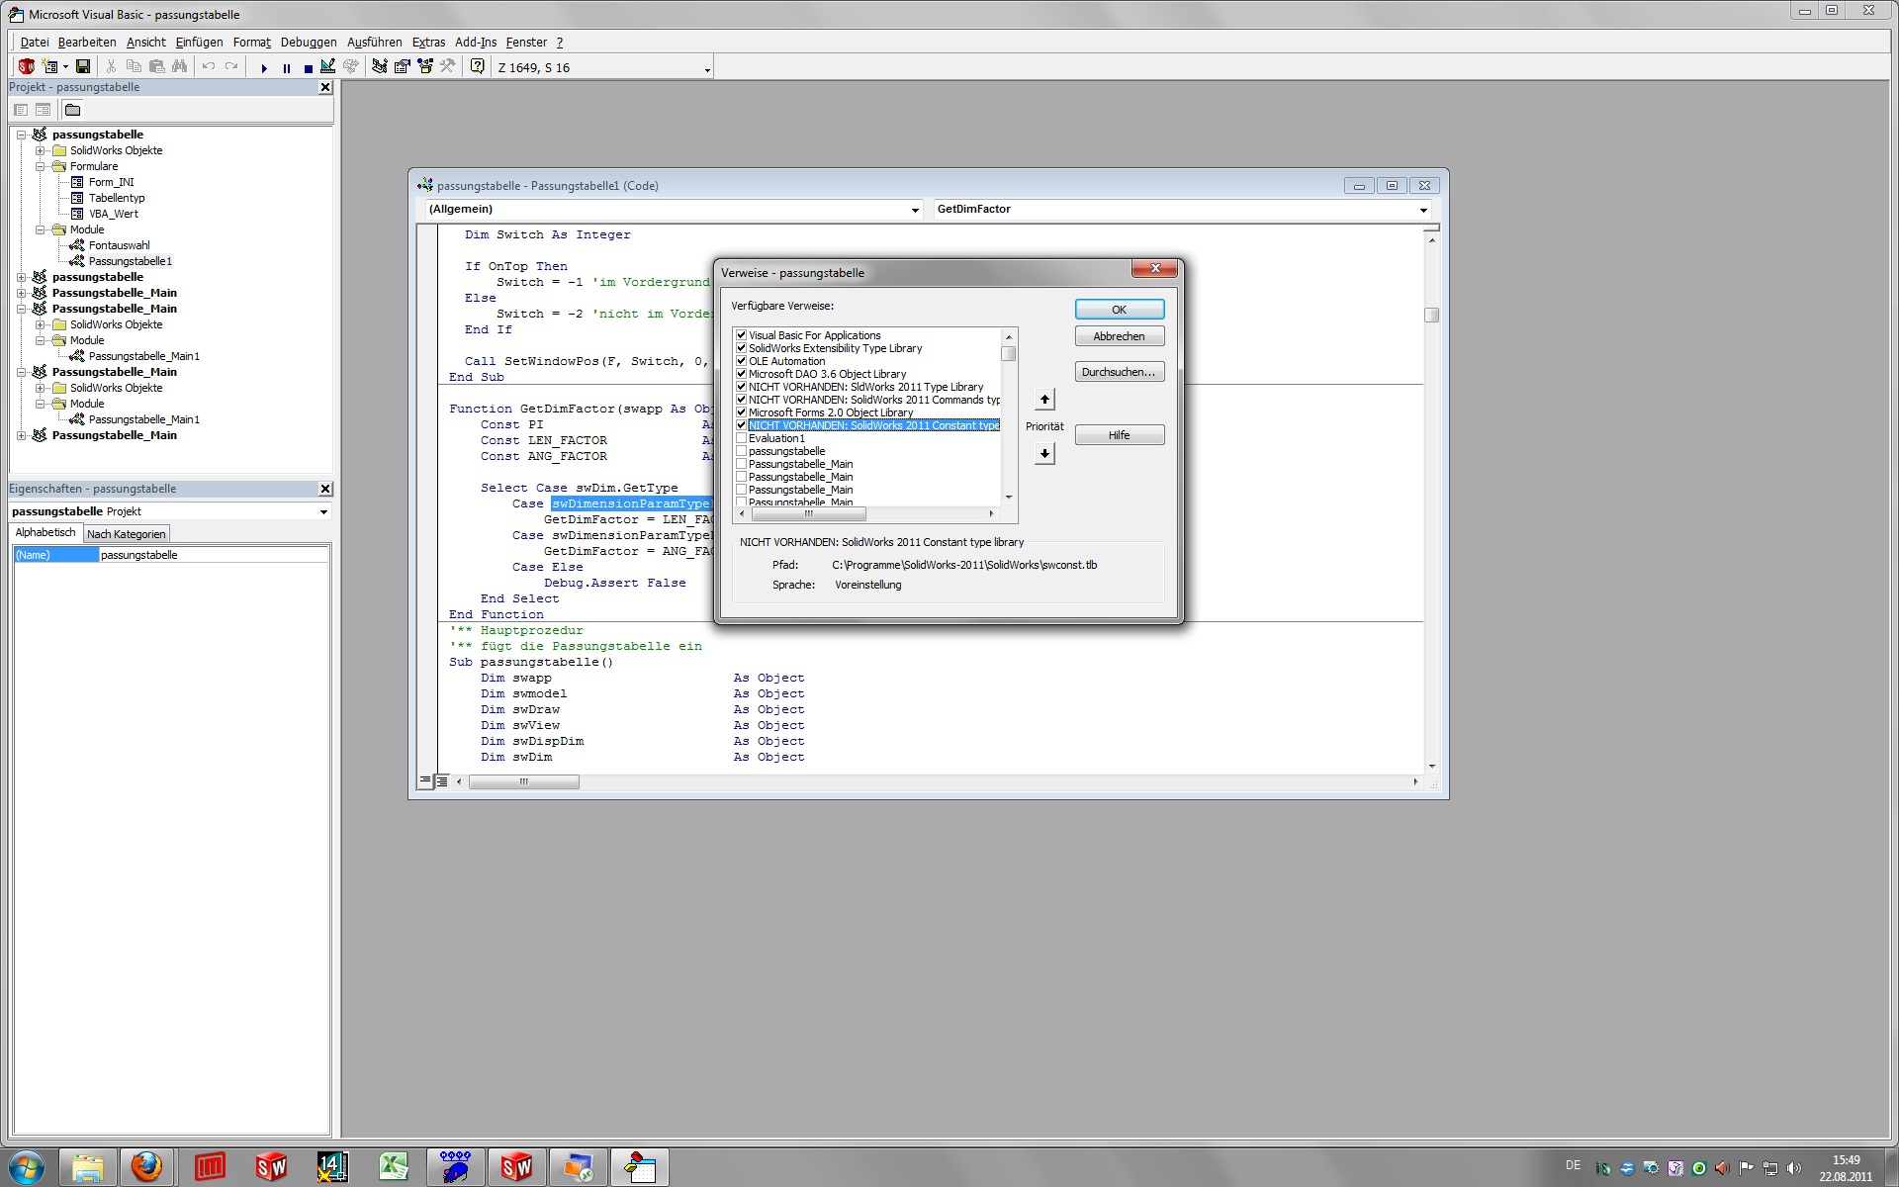This screenshot has height=1187, width=1899.
Task: Switch to Procedure View icon in code window
Action: (425, 781)
